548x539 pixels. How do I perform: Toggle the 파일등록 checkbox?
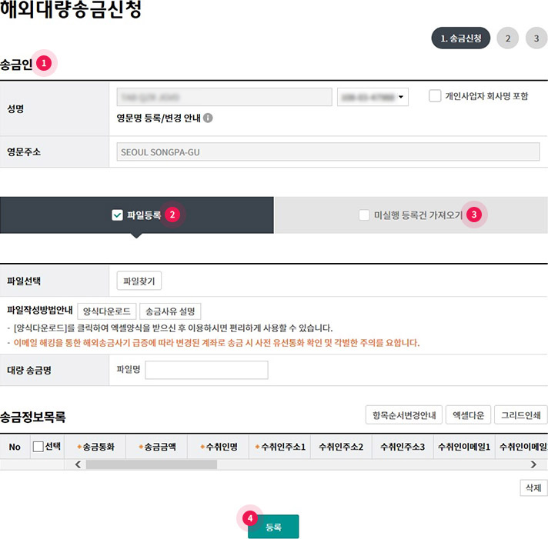point(118,215)
